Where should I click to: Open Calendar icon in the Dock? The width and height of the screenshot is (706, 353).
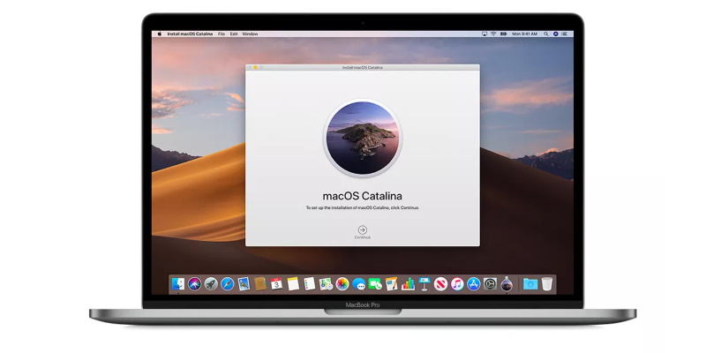(x=276, y=284)
